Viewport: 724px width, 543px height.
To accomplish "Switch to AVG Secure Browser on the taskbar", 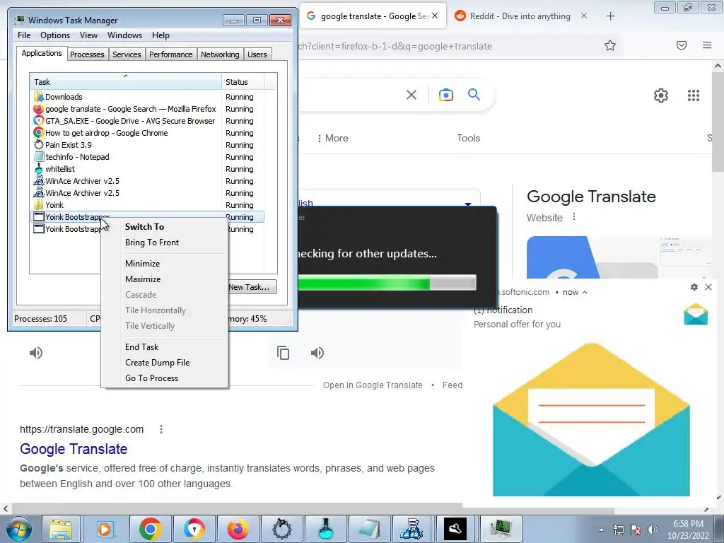I will pos(194,529).
